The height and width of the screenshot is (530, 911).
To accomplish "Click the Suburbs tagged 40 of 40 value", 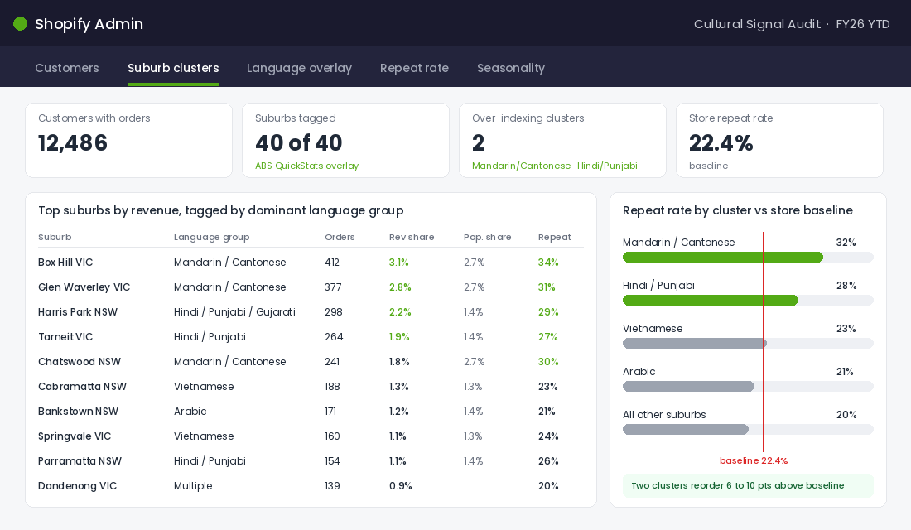I will pyautogui.click(x=299, y=143).
